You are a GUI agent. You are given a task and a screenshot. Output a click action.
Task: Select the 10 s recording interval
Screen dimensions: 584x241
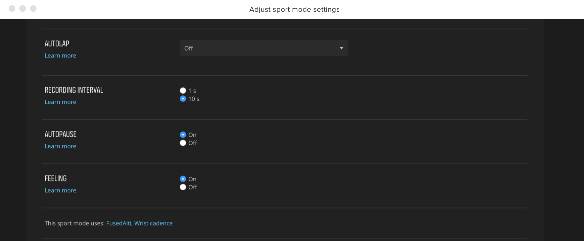tap(183, 99)
